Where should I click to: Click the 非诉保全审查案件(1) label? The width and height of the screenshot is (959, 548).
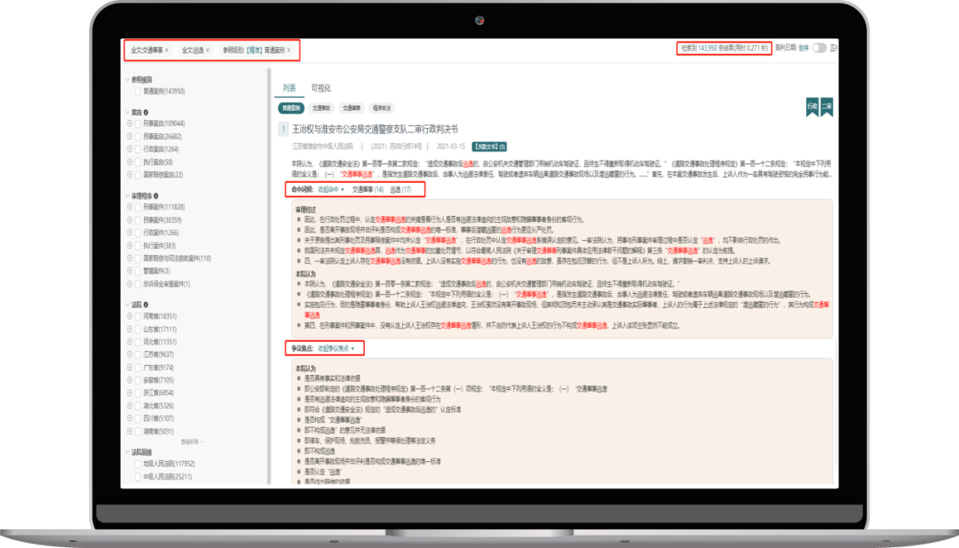[166, 284]
